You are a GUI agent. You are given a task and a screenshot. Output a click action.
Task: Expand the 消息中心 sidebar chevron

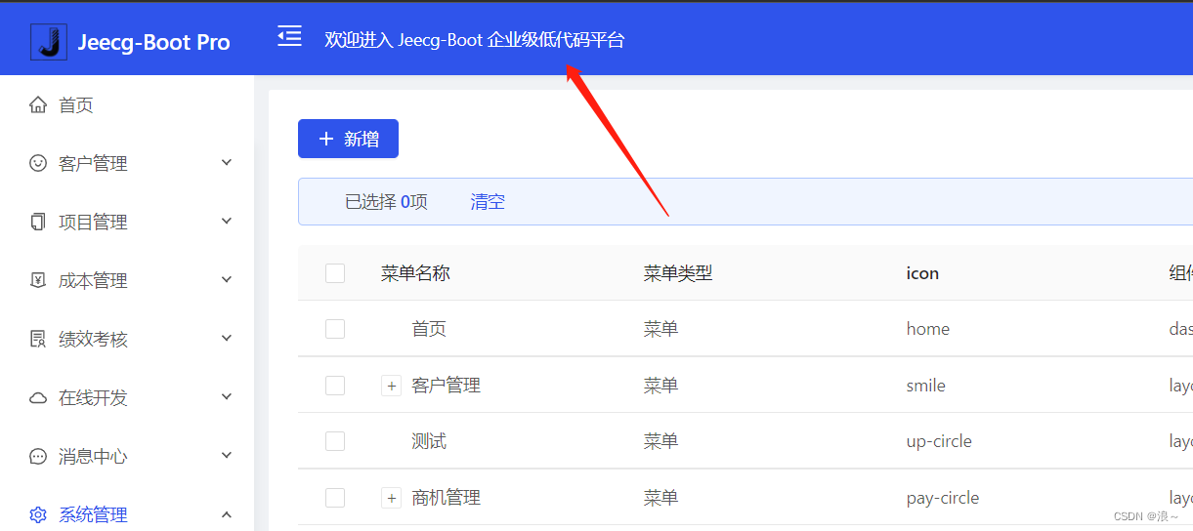pos(227,456)
